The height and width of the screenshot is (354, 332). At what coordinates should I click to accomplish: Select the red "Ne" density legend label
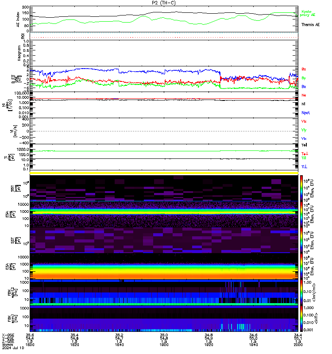304,95
